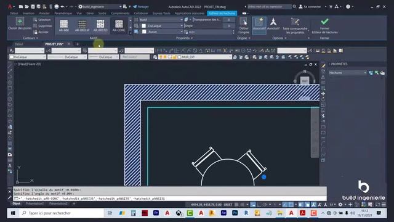This screenshot has height=222, width=394.
Task: Open the build_ingenierie workspace dropdown
Action: point(100,7)
